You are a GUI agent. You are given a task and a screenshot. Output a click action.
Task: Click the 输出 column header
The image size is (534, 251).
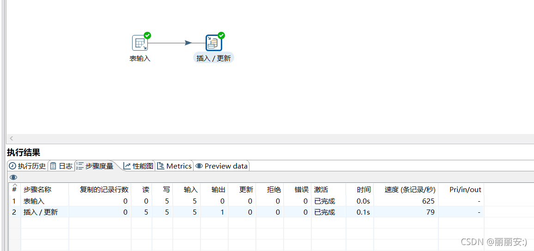coord(214,190)
